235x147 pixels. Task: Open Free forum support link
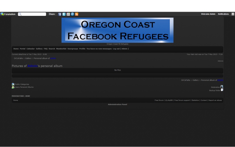click(x=182, y=100)
